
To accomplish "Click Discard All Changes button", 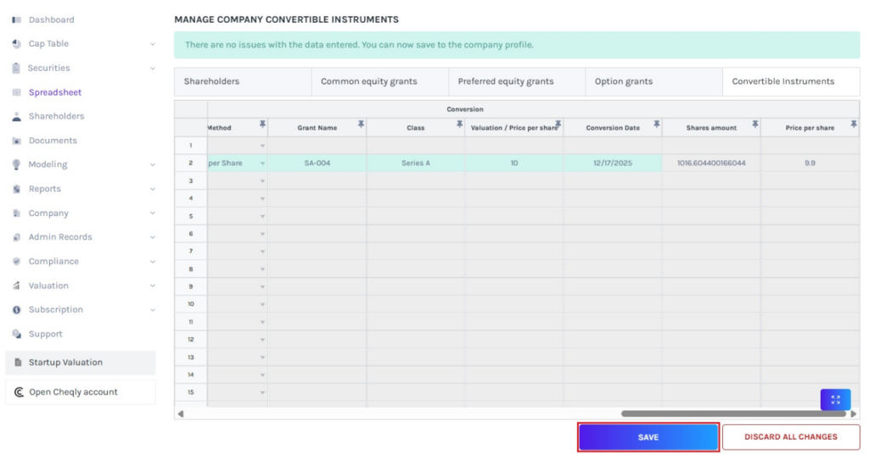I will pos(790,437).
